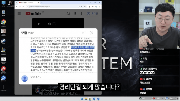Click the 댓글 추가 comment field
Viewport: 180px width, 101px height.
pyautogui.click(x=61, y=77)
